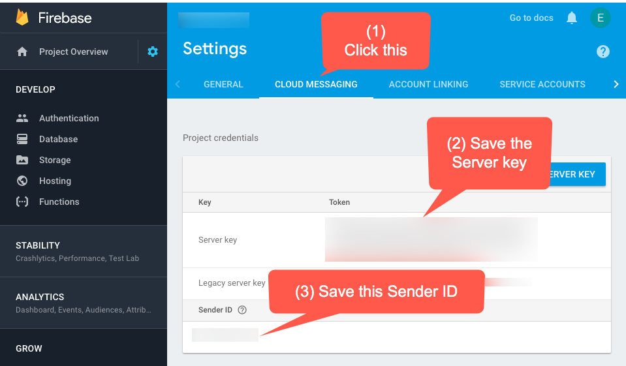The image size is (626, 366).
Task: Click the Project credentials heading
Action: pyautogui.click(x=221, y=138)
